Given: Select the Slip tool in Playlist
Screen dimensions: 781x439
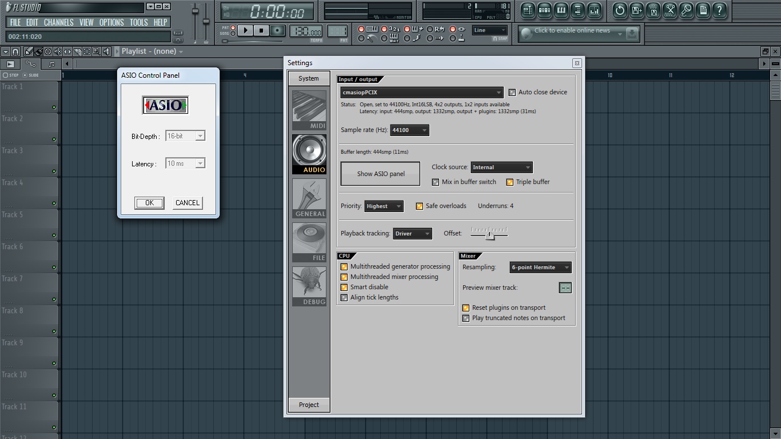Looking at the screenshot, I should click(x=67, y=51).
